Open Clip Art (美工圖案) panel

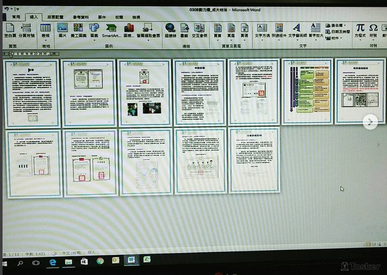(78, 30)
